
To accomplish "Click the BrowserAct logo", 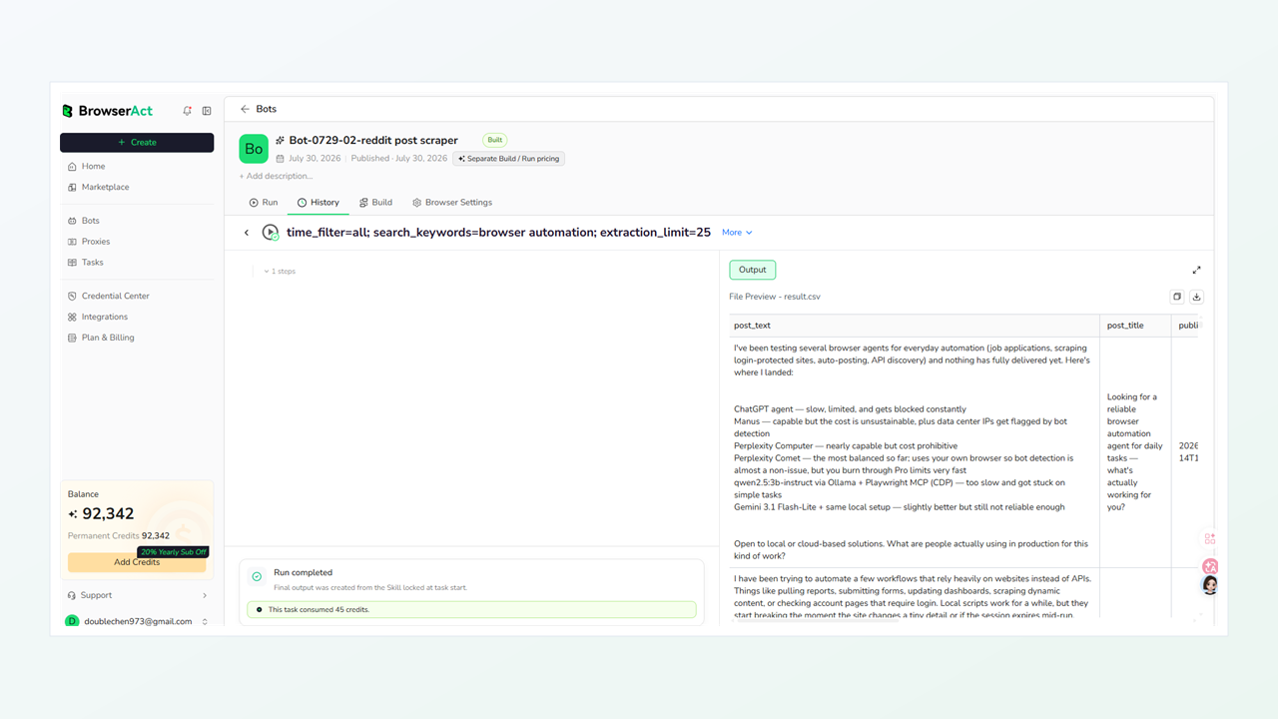I will 107,111.
